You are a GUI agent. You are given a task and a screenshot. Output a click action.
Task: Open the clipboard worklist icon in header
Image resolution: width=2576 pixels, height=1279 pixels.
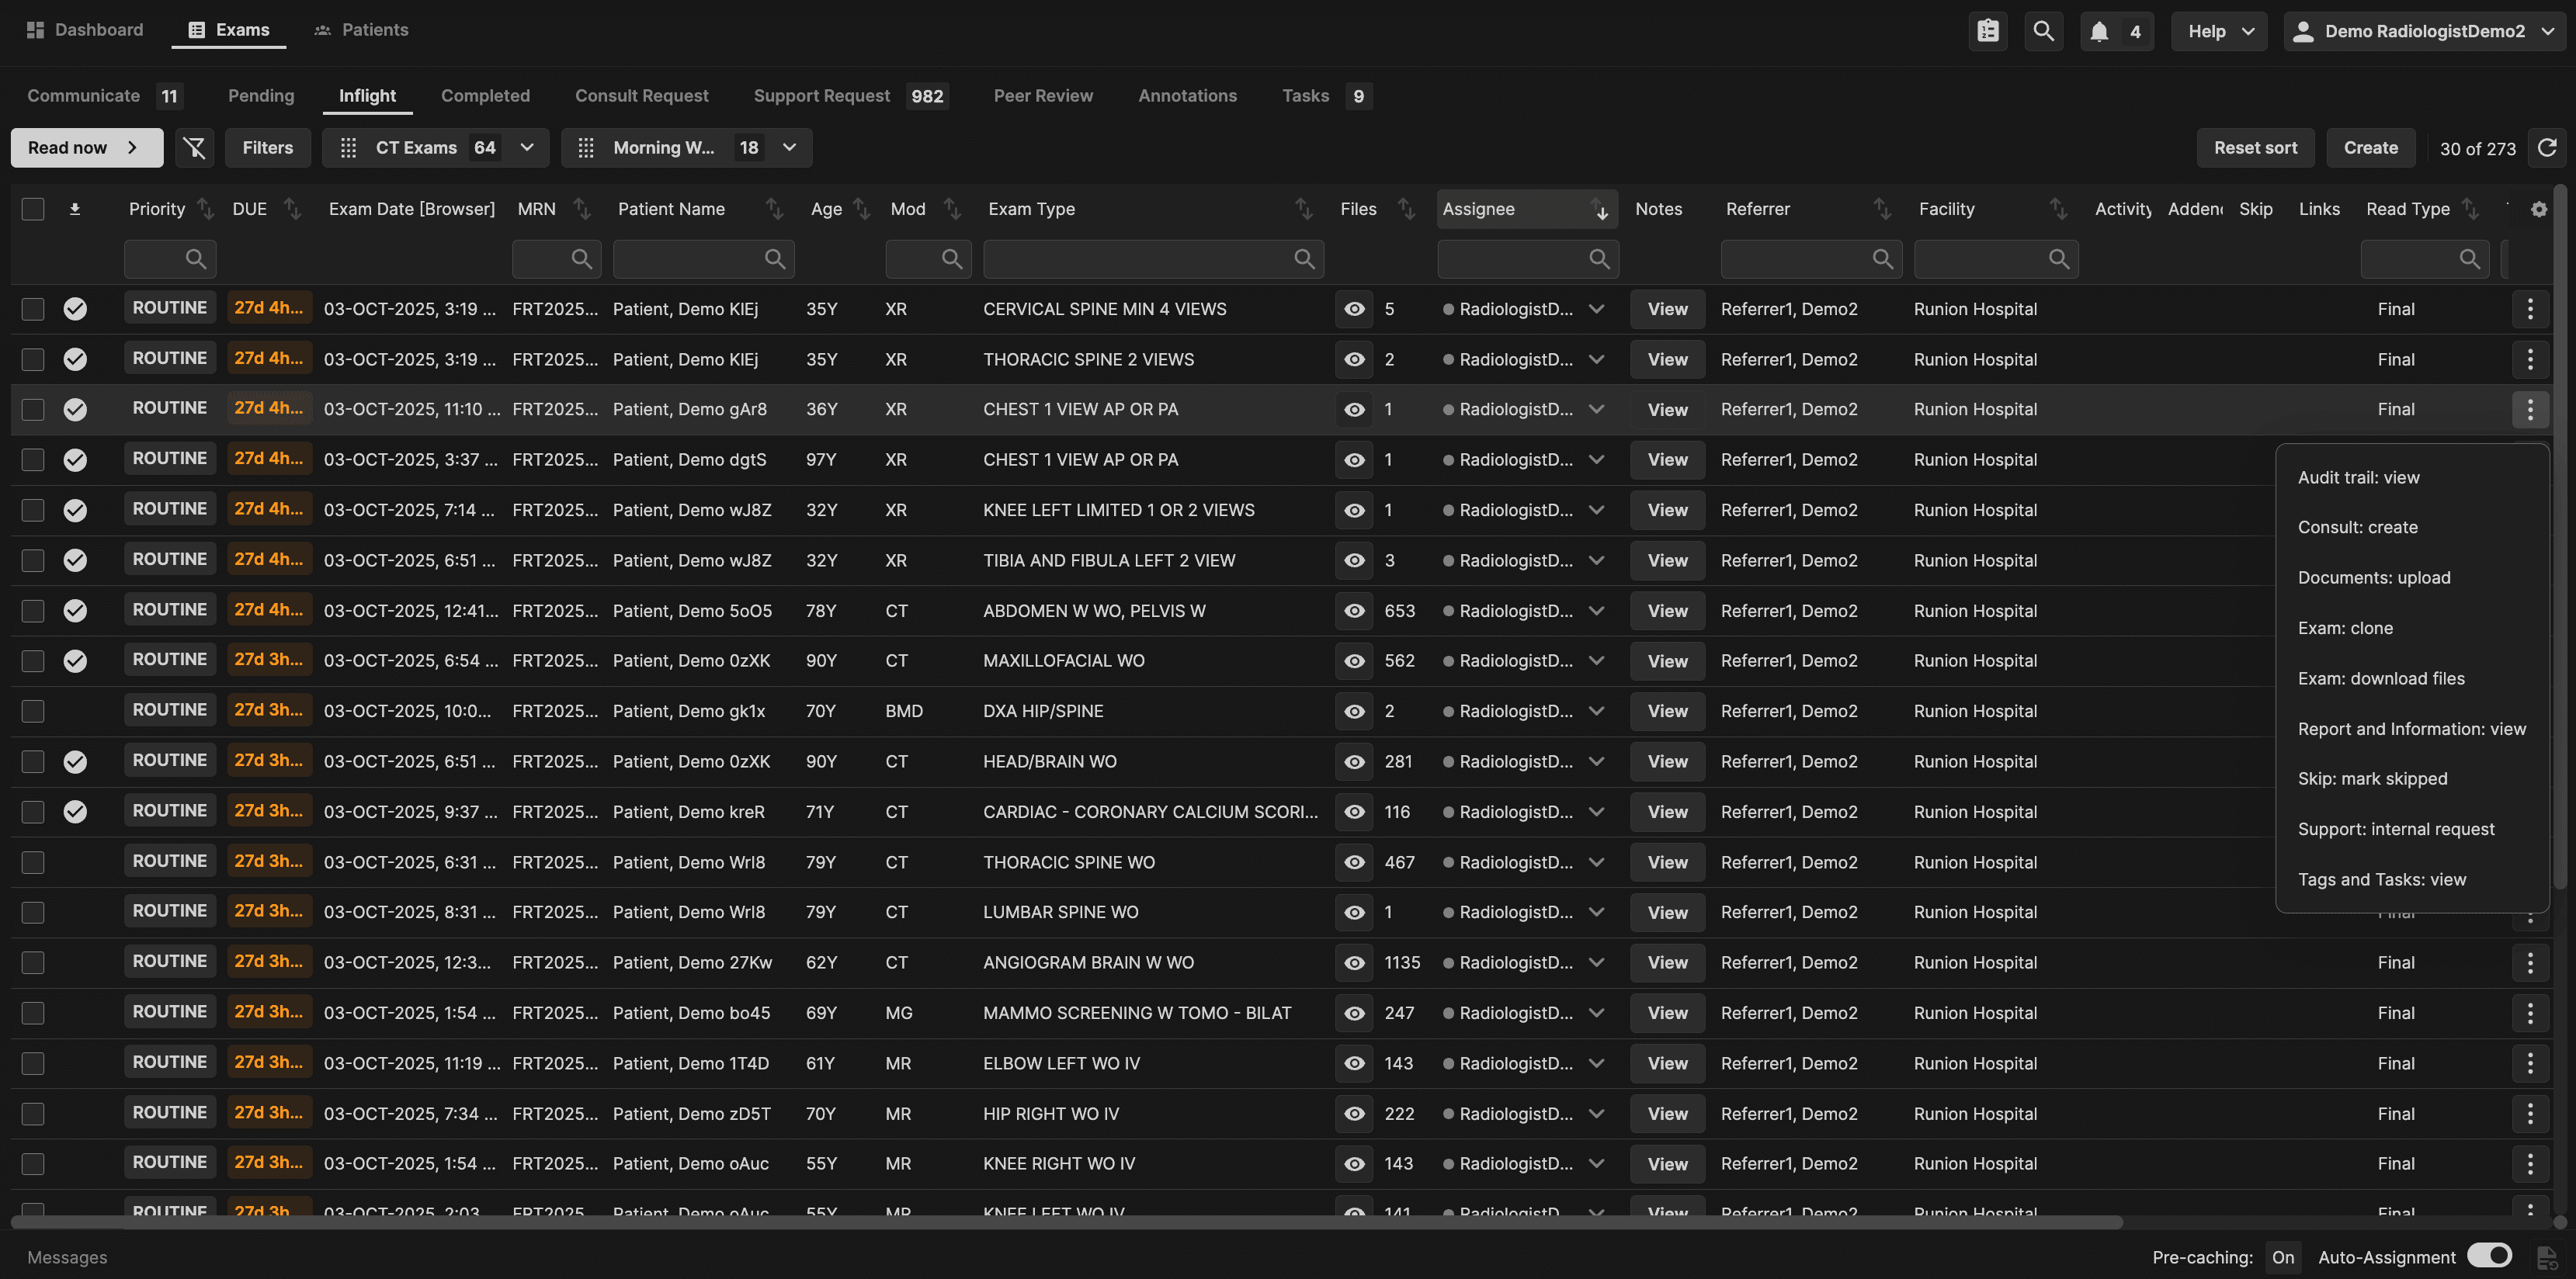click(x=1987, y=31)
